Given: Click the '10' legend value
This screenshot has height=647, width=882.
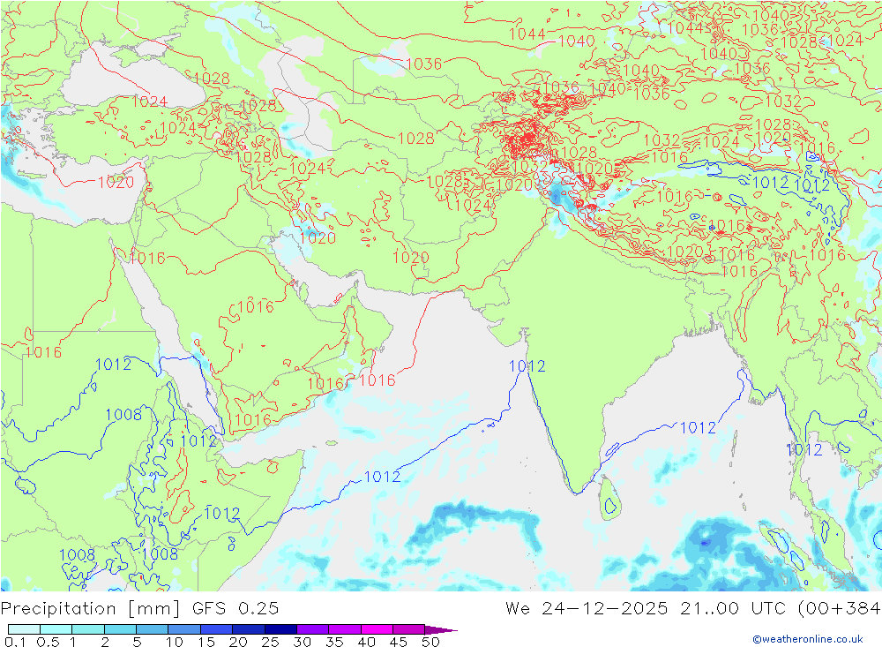Looking at the screenshot, I should pos(175,642).
